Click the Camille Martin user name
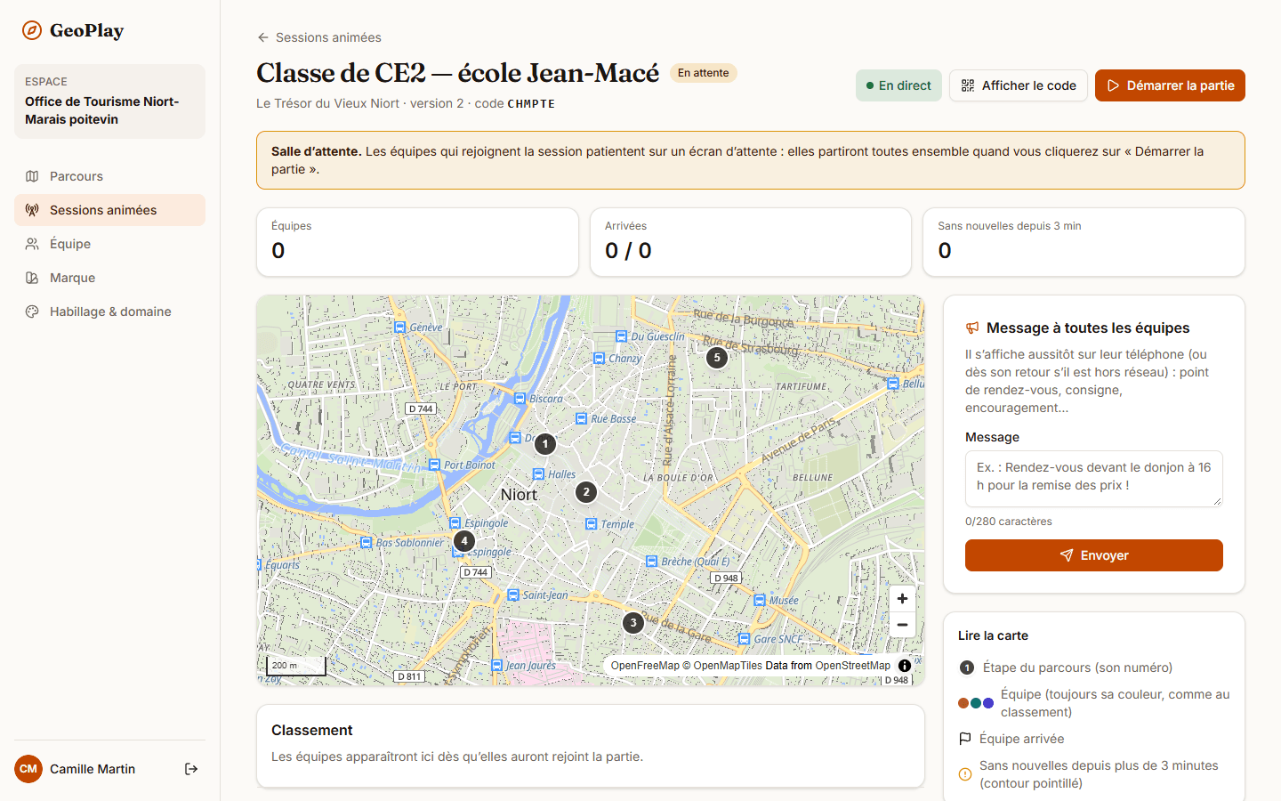The height and width of the screenshot is (801, 1281). (x=93, y=769)
